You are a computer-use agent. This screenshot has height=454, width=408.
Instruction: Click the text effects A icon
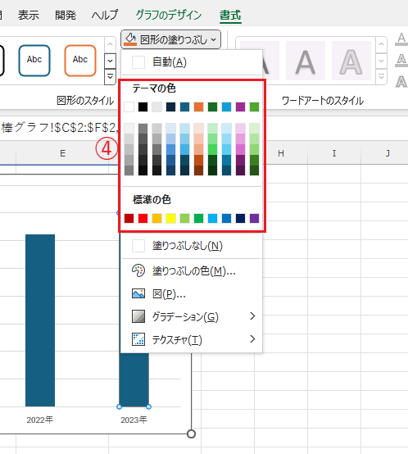pyautogui.click(x=401, y=82)
